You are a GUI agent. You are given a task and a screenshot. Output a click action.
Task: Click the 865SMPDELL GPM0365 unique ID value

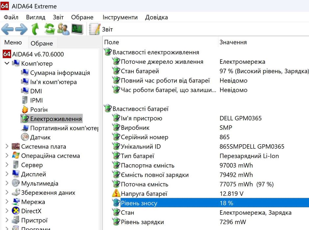[x=252, y=147]
